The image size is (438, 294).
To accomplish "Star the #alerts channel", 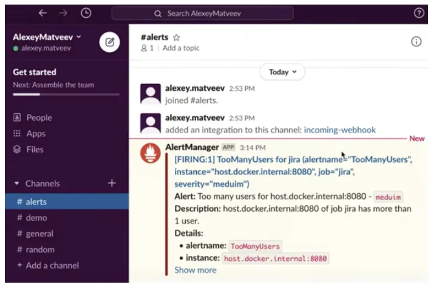I will click(177, 37).
